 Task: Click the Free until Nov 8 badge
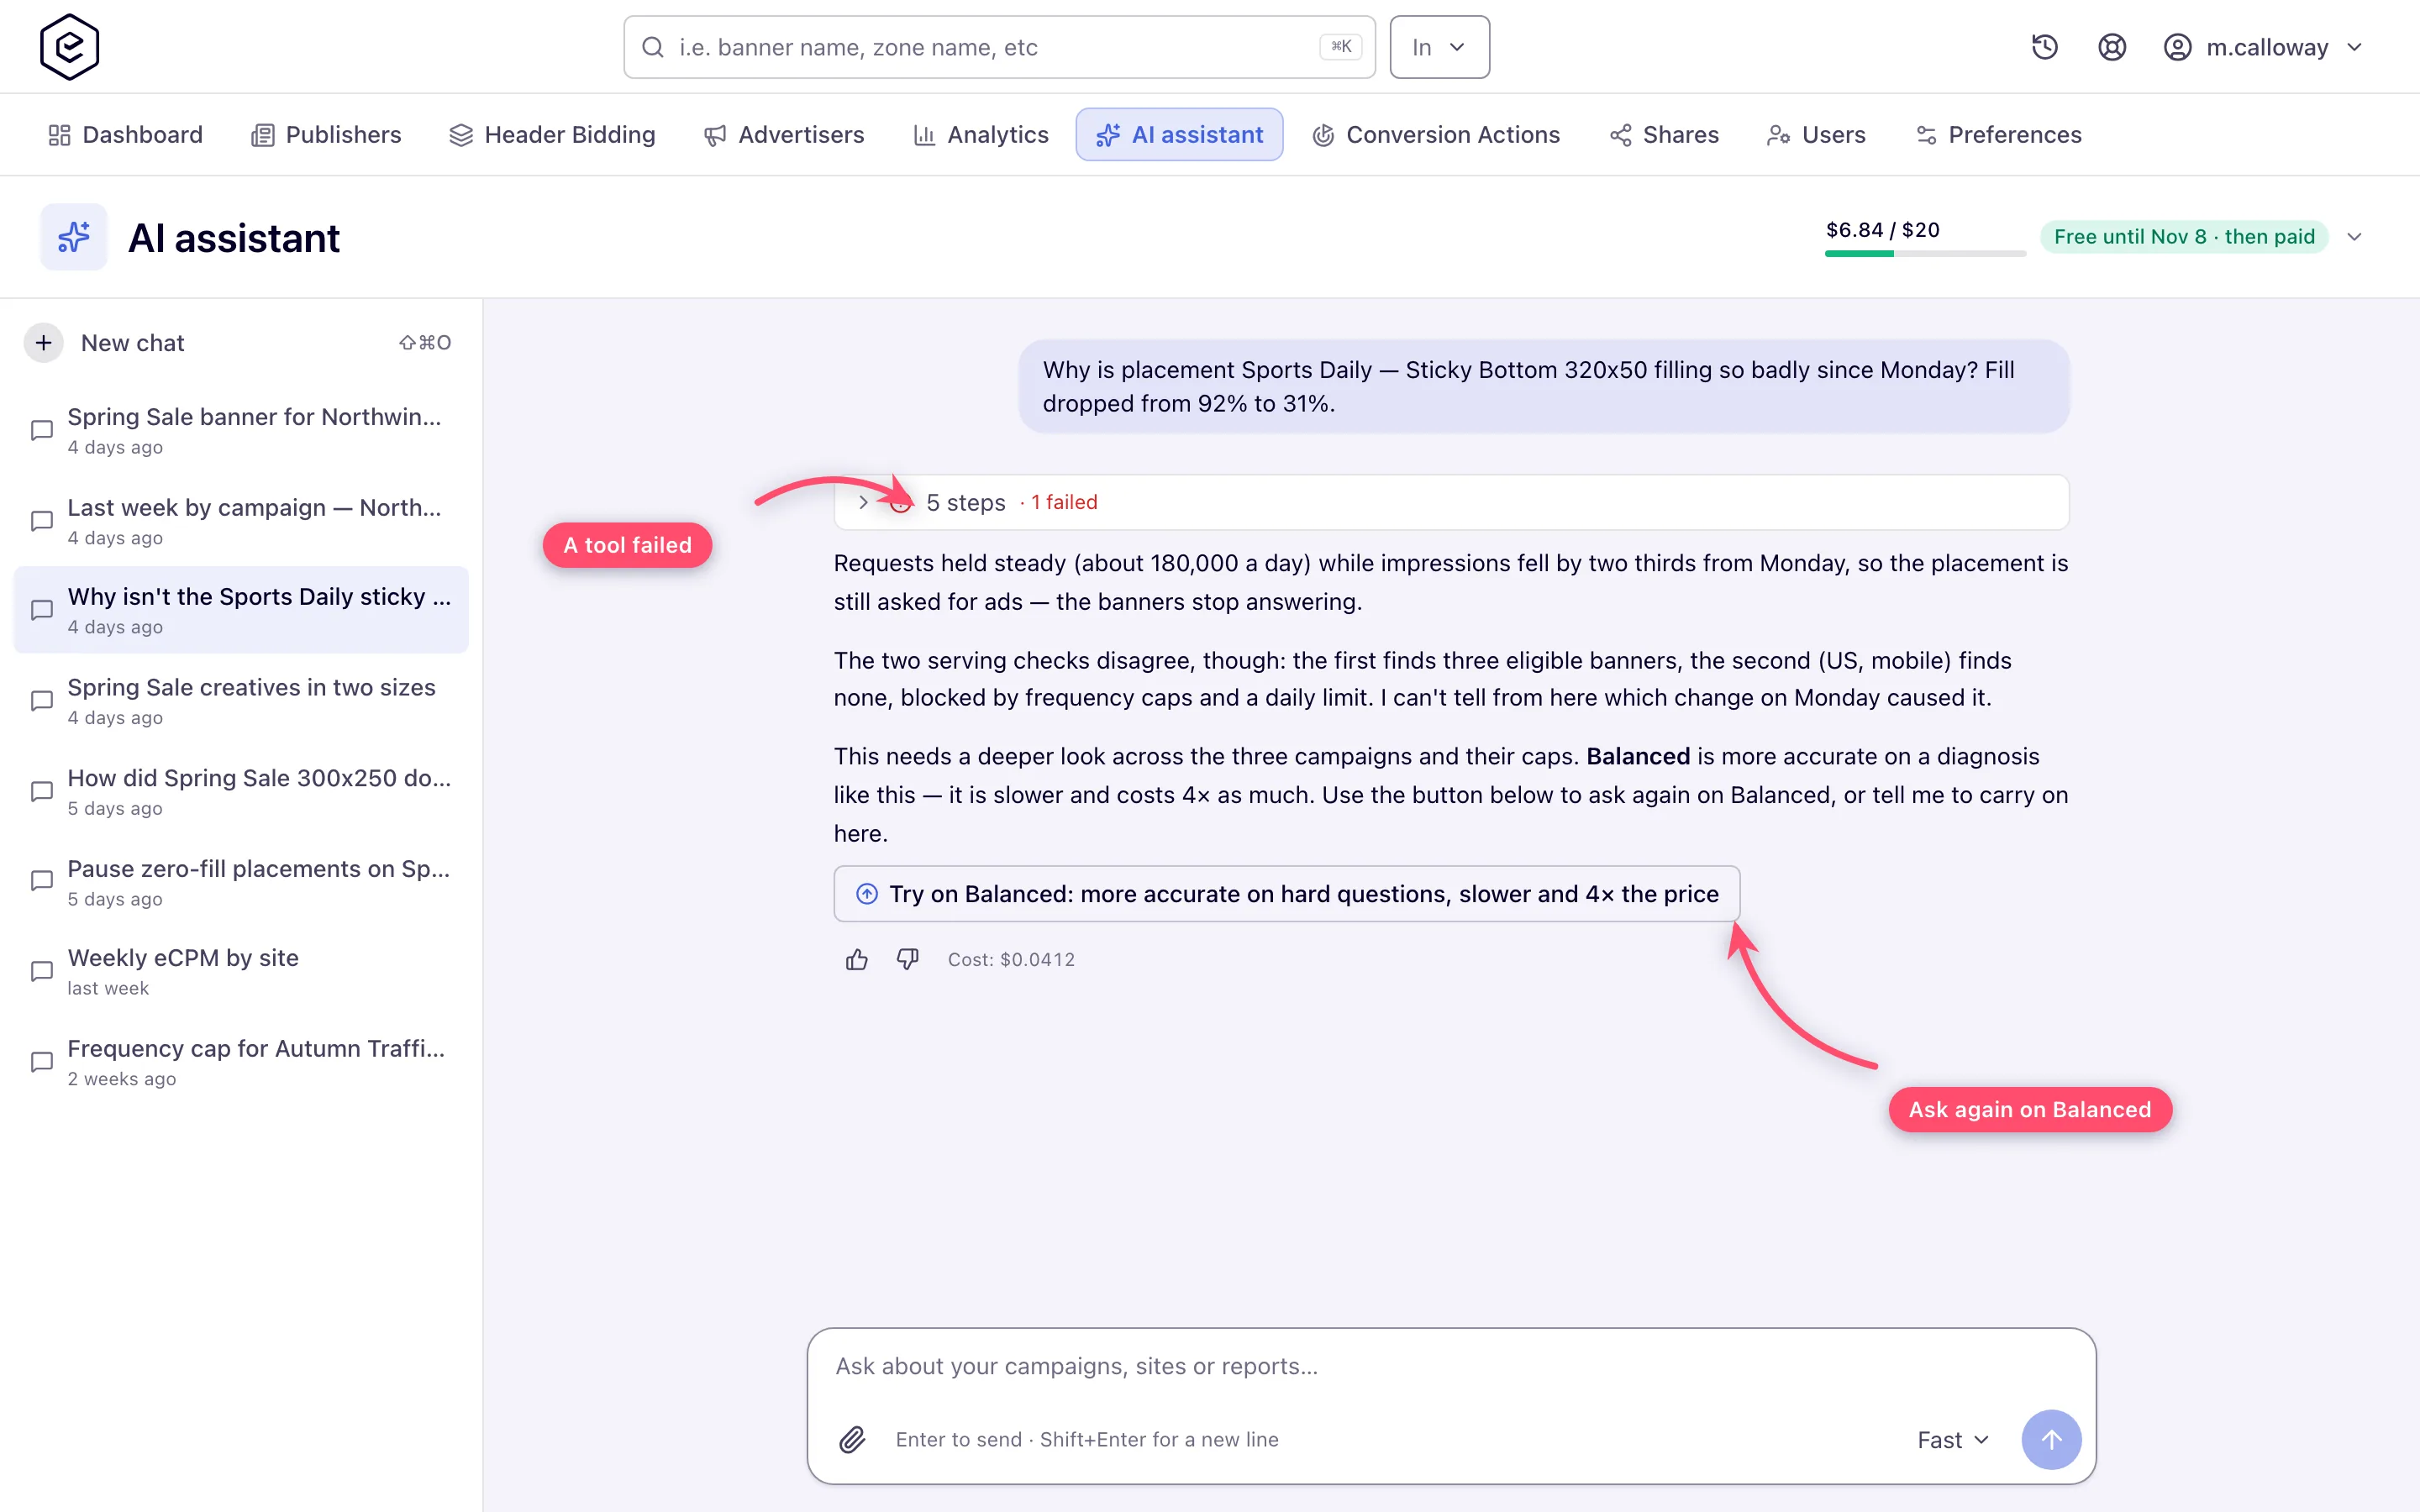2184,237
